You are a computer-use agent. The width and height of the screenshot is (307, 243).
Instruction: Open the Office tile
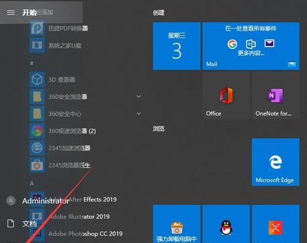click(226, 96)
